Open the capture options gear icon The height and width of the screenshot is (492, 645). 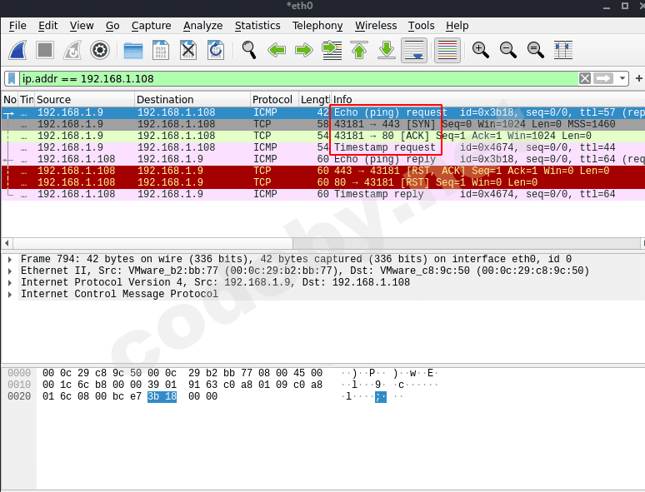coord(100,50)
